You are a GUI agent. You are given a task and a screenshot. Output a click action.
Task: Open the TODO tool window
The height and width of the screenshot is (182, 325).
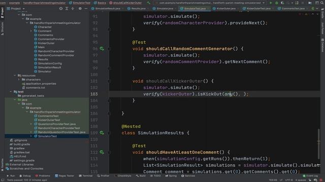pyautogui.click(x=155, y=176)
